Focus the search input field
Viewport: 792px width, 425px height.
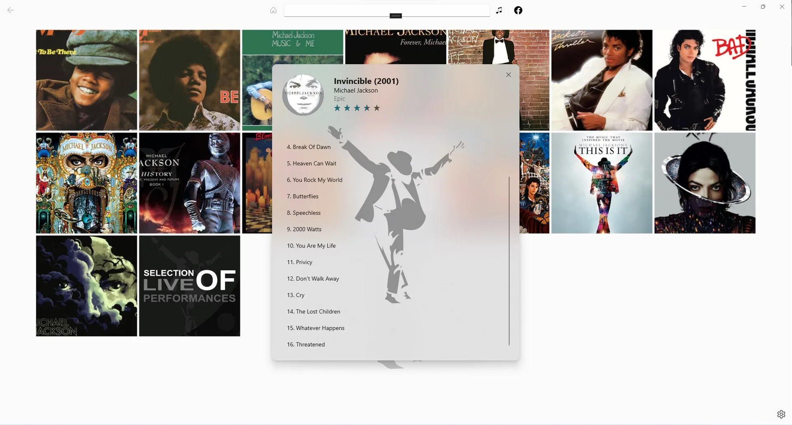(387, 10)
